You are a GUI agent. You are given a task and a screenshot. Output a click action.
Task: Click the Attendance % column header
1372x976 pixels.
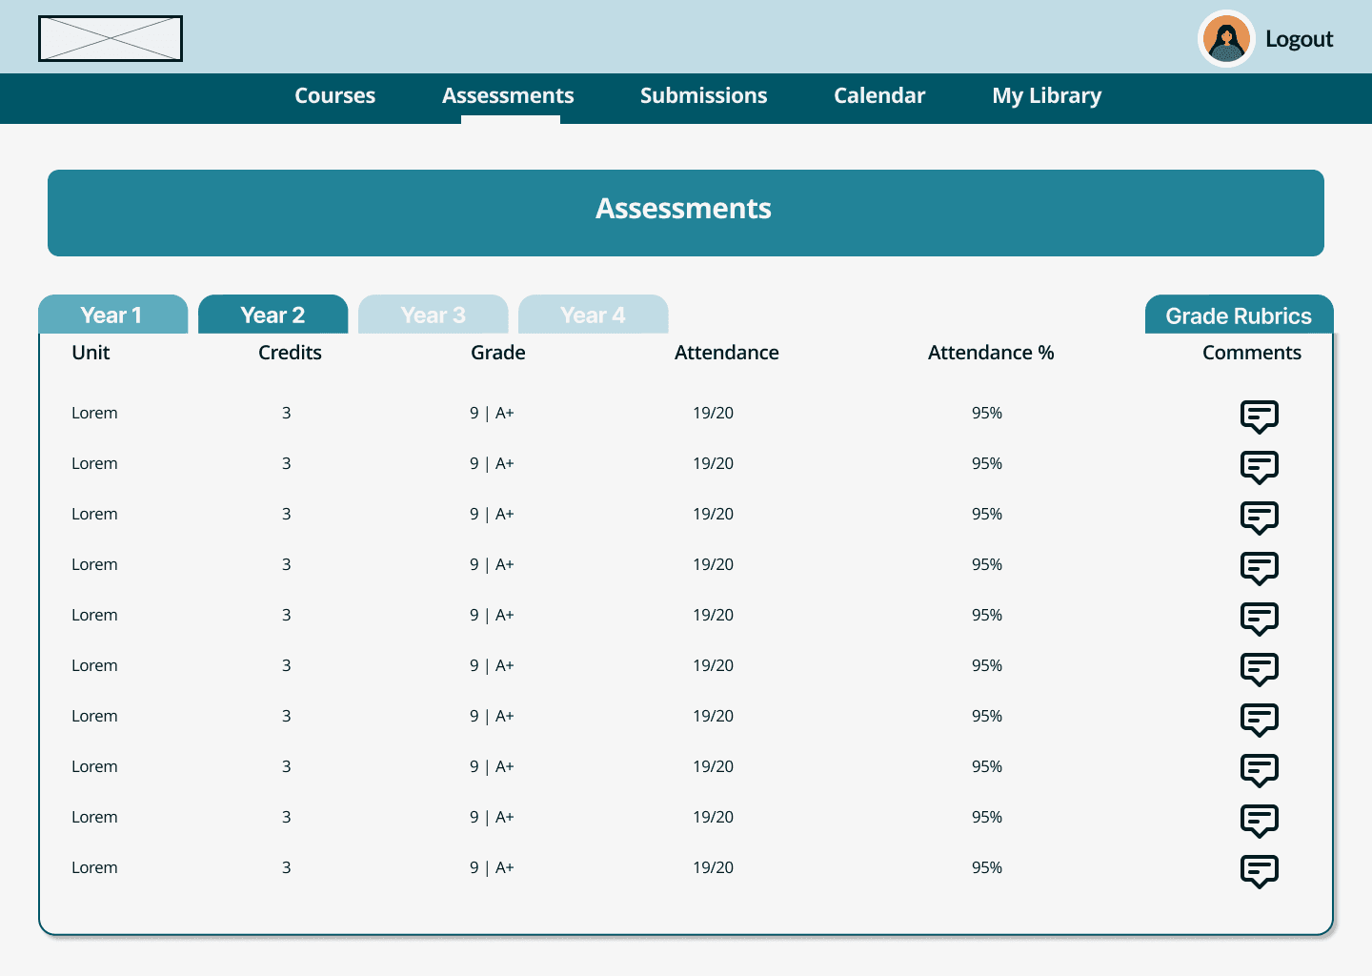pos(991,353)
